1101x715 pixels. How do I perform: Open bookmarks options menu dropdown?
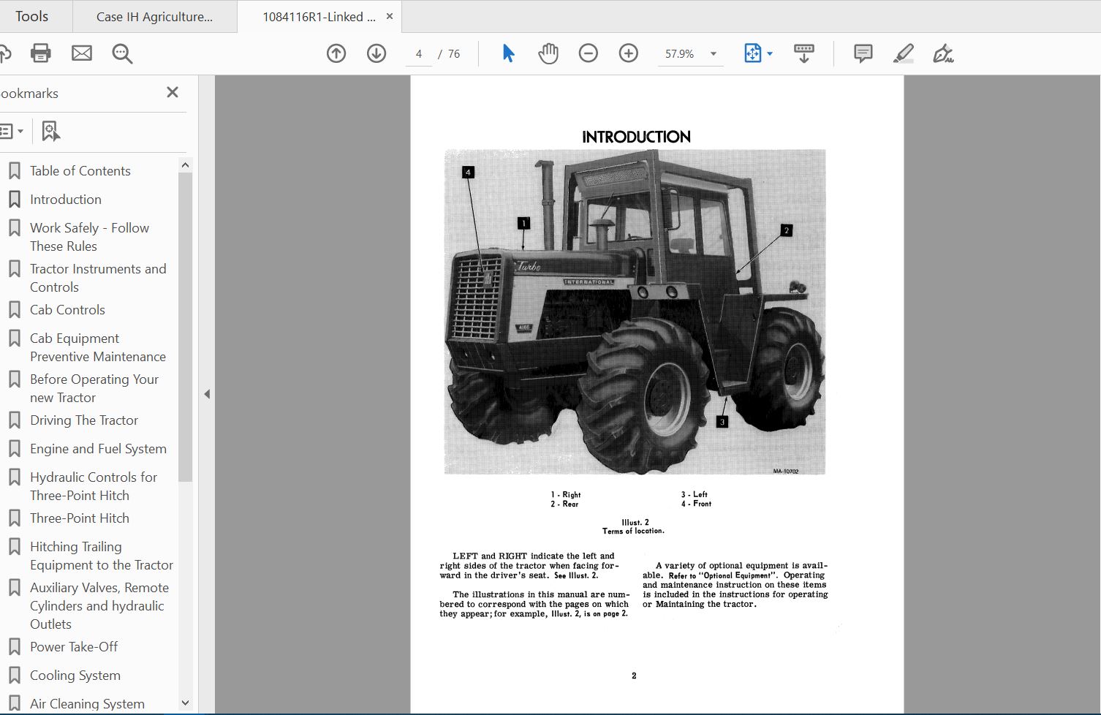click(12, 132)
